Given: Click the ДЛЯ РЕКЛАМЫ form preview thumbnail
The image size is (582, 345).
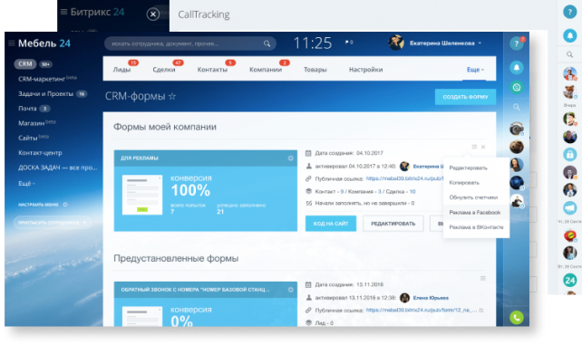Looking at the screenshot, I should [x=142, y=195].
